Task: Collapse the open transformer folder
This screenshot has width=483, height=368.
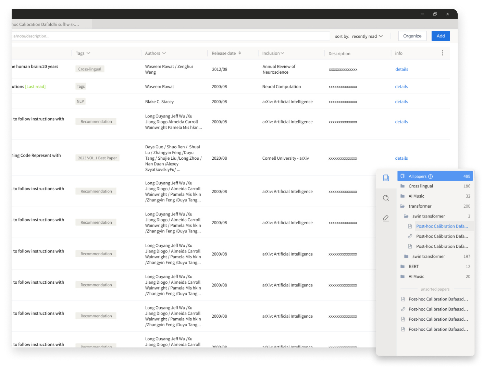Action: (x=402, y=206)
